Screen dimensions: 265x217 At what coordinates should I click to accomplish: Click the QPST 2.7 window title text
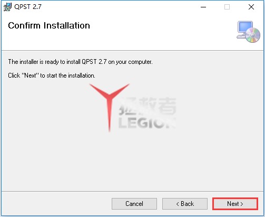click(x=28, y=7)
